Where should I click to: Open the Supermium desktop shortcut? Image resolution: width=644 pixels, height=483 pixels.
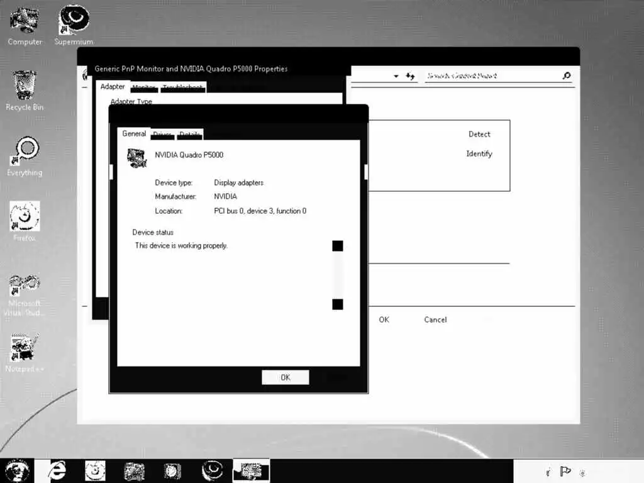74,25
